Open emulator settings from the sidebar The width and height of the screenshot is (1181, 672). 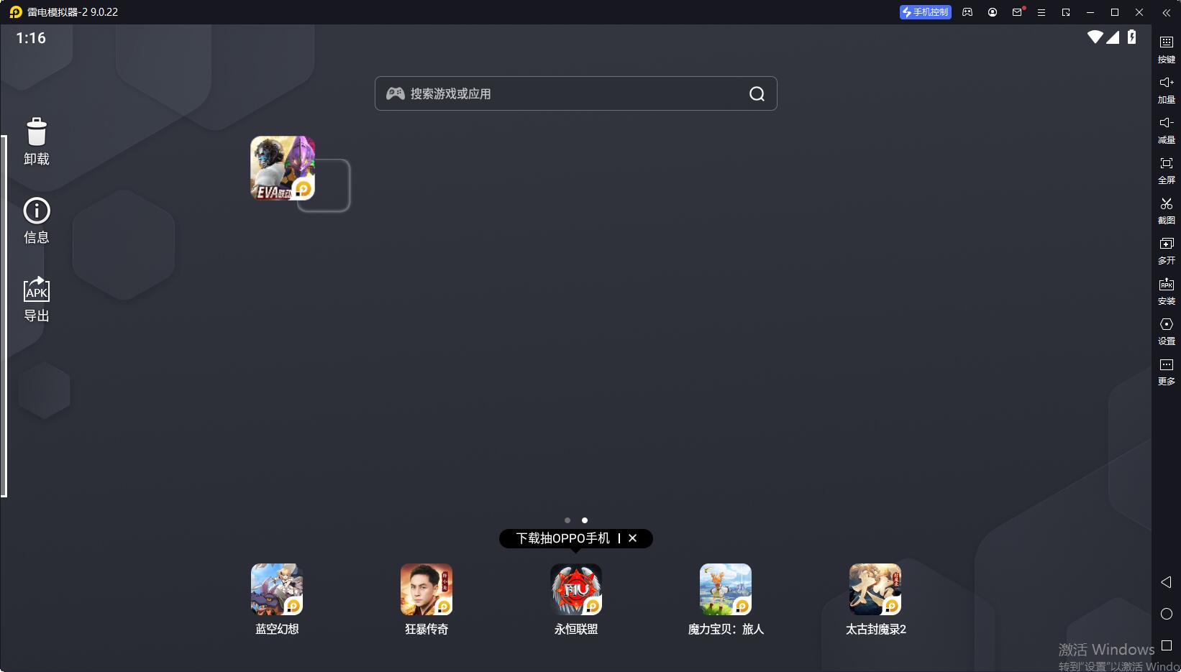pos(1166,325)
